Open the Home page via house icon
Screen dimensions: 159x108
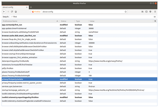coord(16,12)
